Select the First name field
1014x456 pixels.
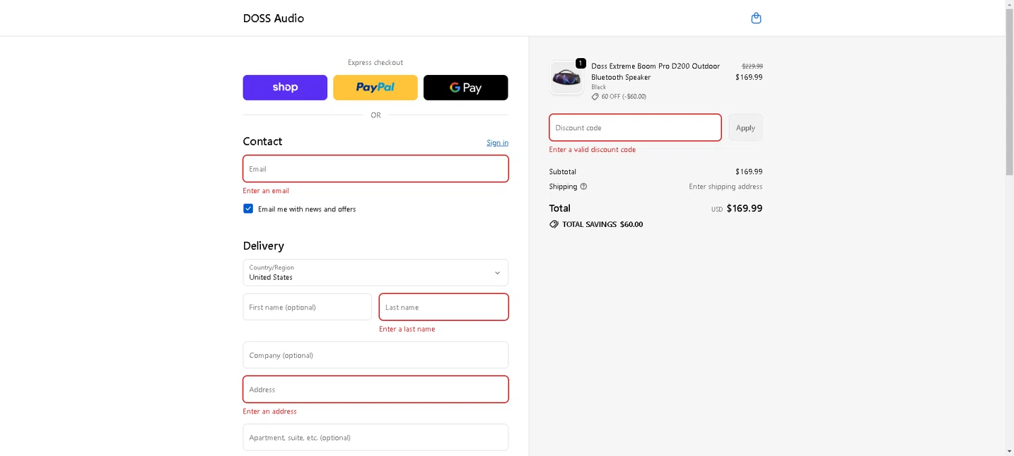(x=307, y=307)
